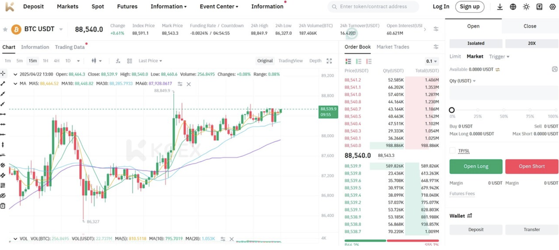Open Qty (USDT) unit dropdown
This screenshot has width=559, height=250.
462,81
